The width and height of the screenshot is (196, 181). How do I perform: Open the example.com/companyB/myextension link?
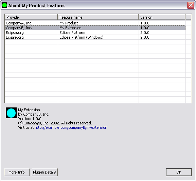(x=71, y=127)
